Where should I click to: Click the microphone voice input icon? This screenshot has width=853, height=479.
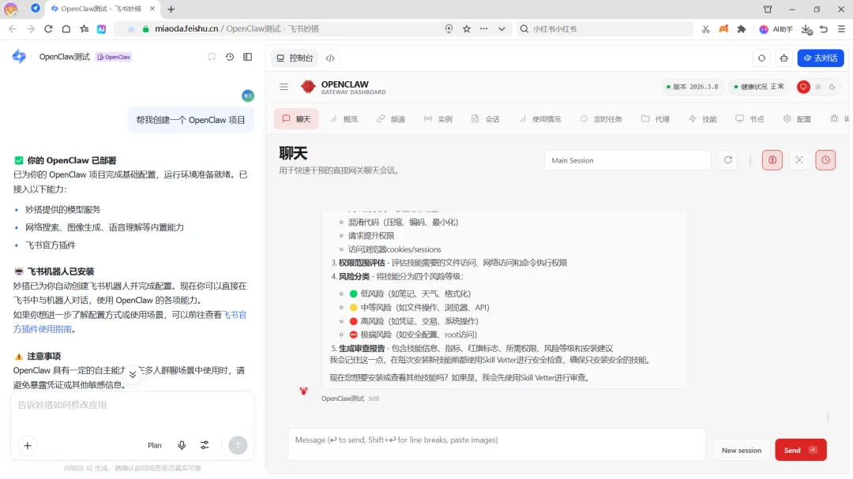182,445
